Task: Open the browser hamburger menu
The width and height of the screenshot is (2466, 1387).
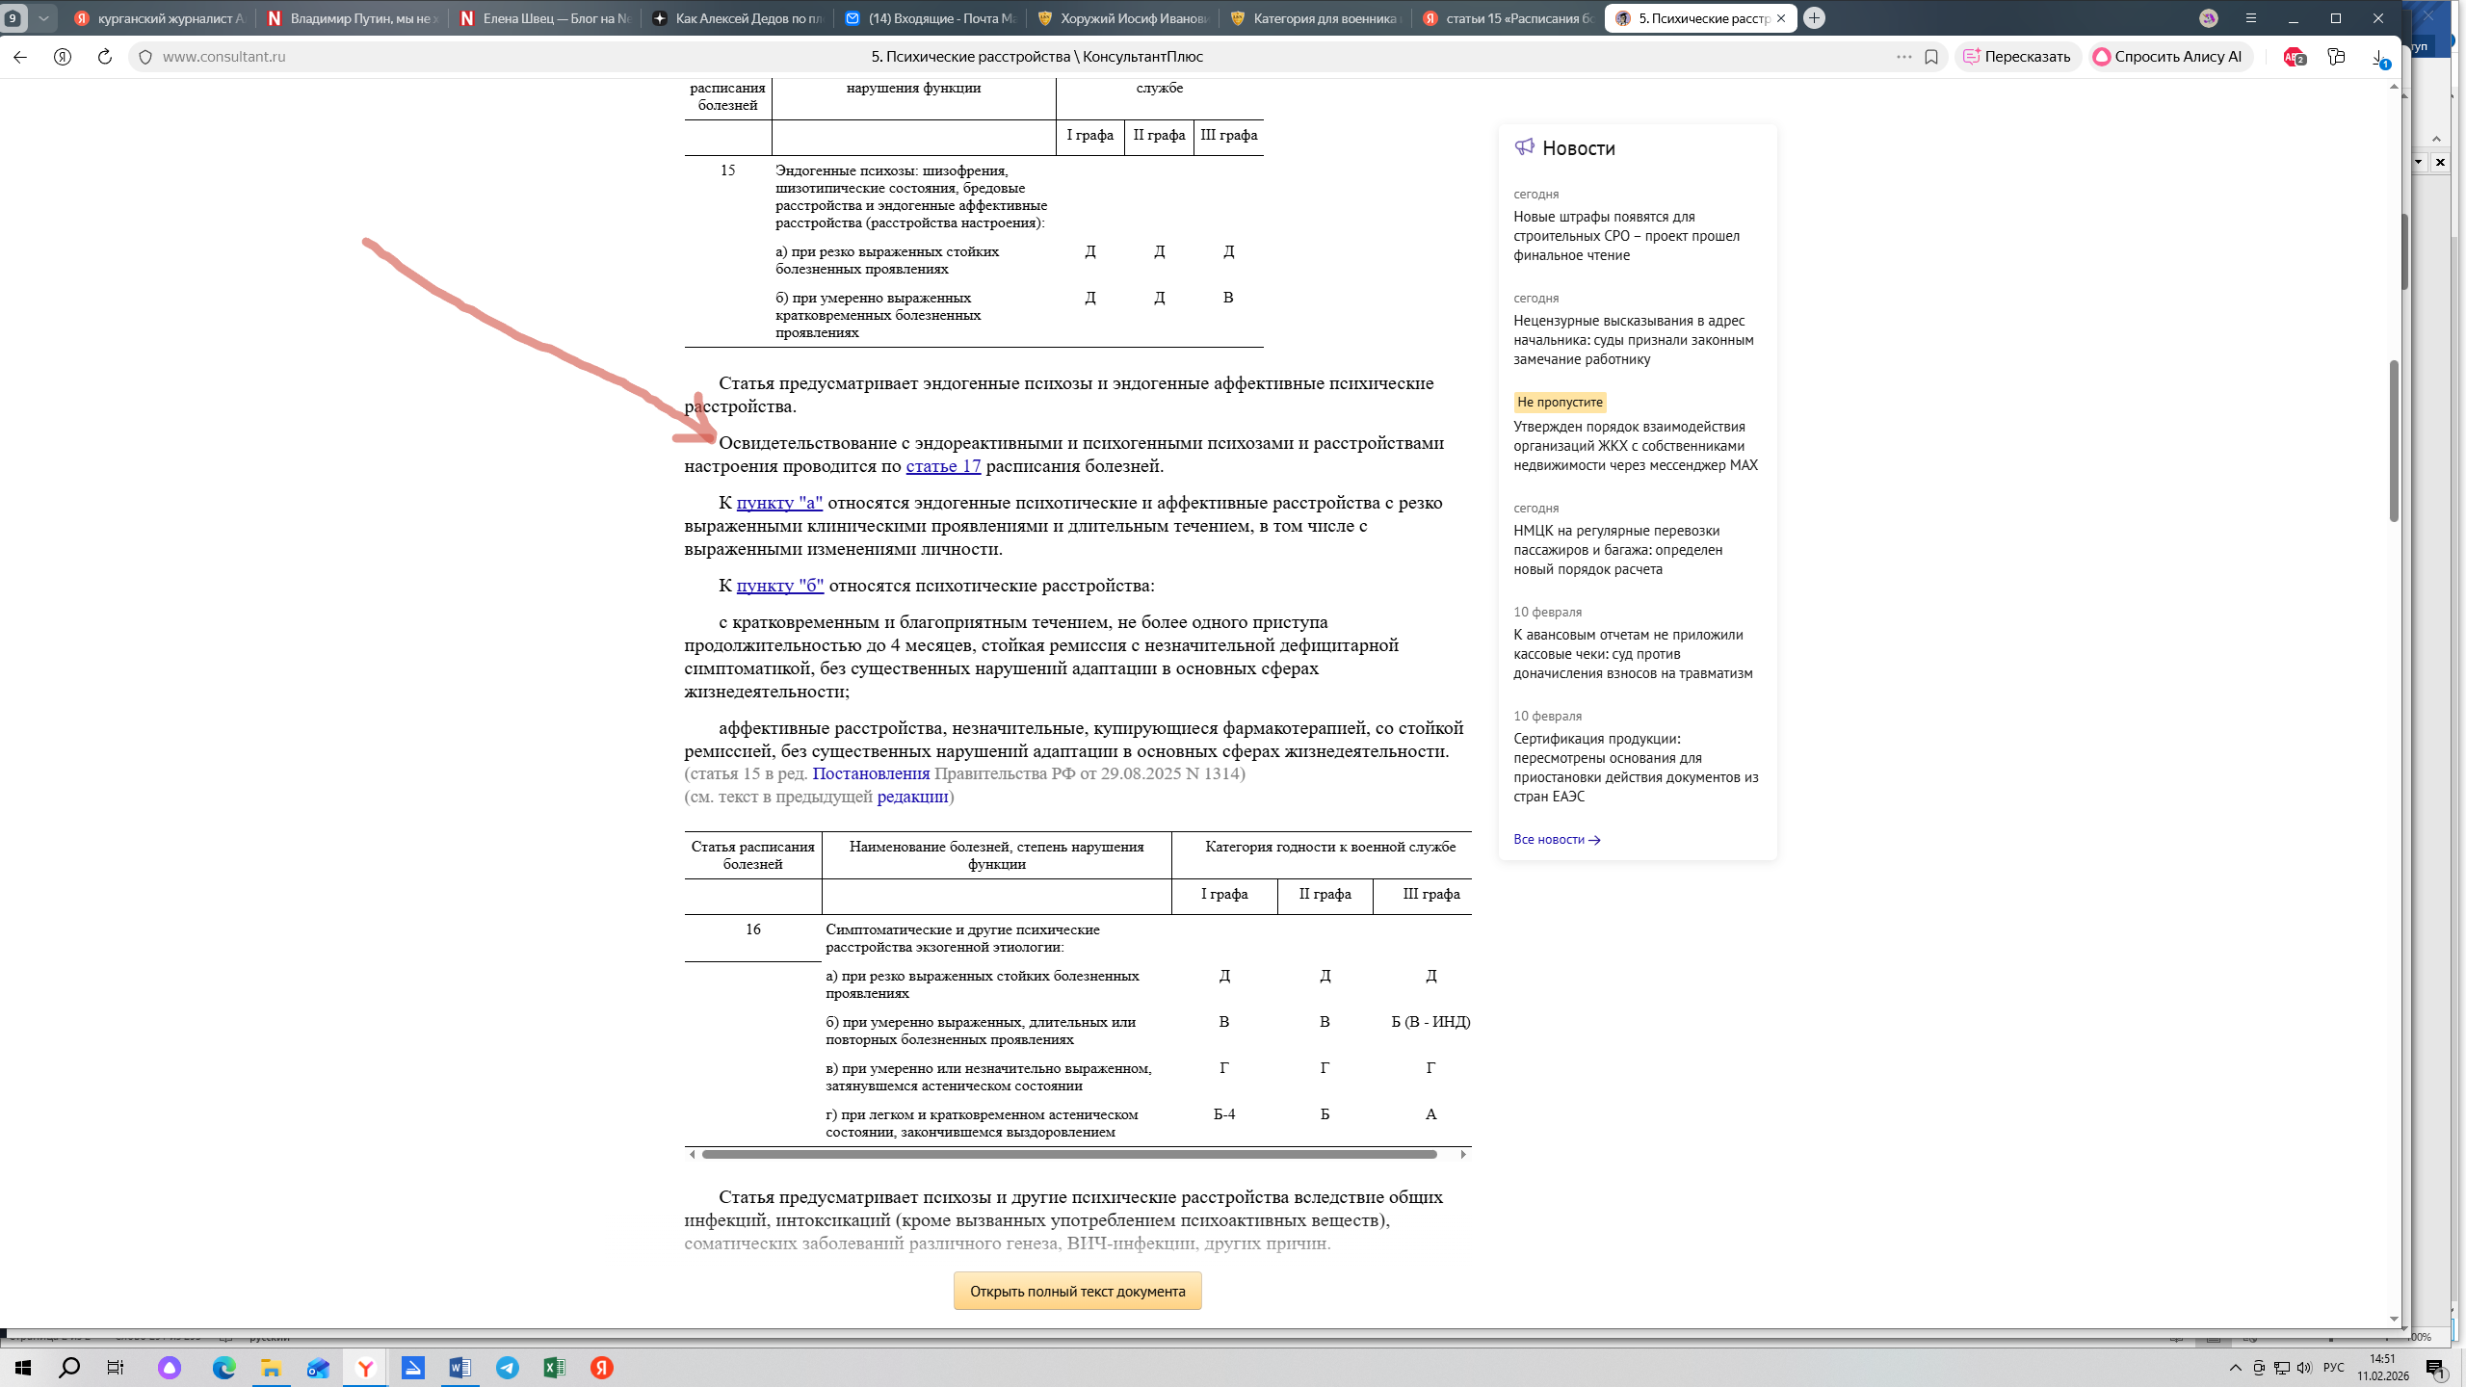Action: (2251, 18)
